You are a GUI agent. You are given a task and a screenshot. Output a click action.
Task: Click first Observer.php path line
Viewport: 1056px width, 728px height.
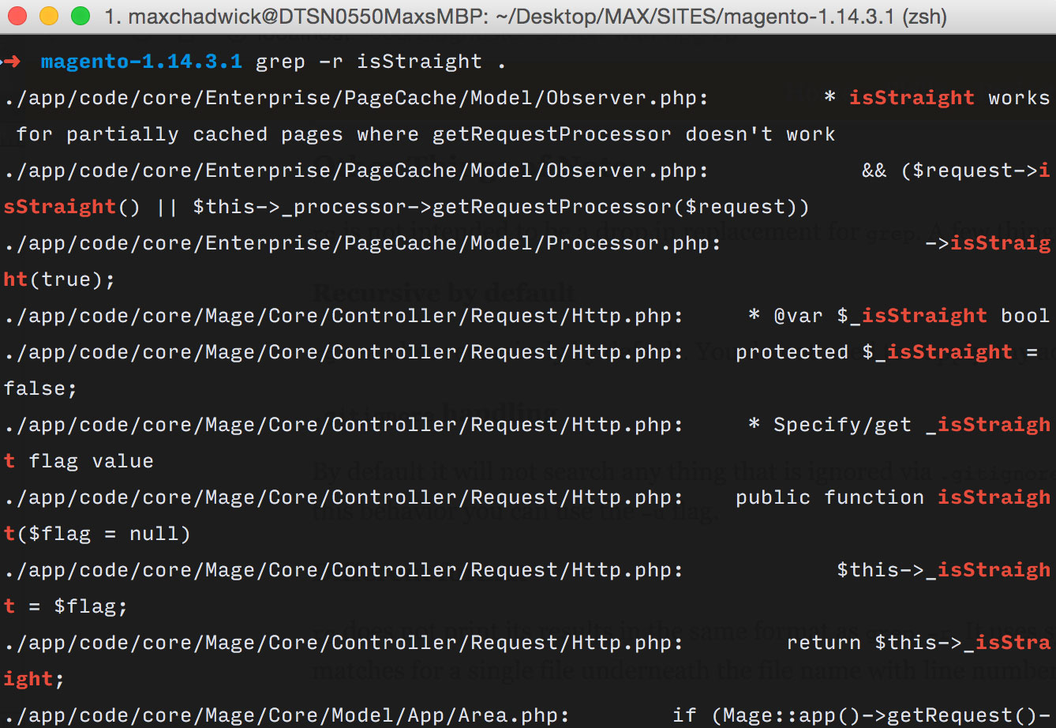tap(356, 98)
